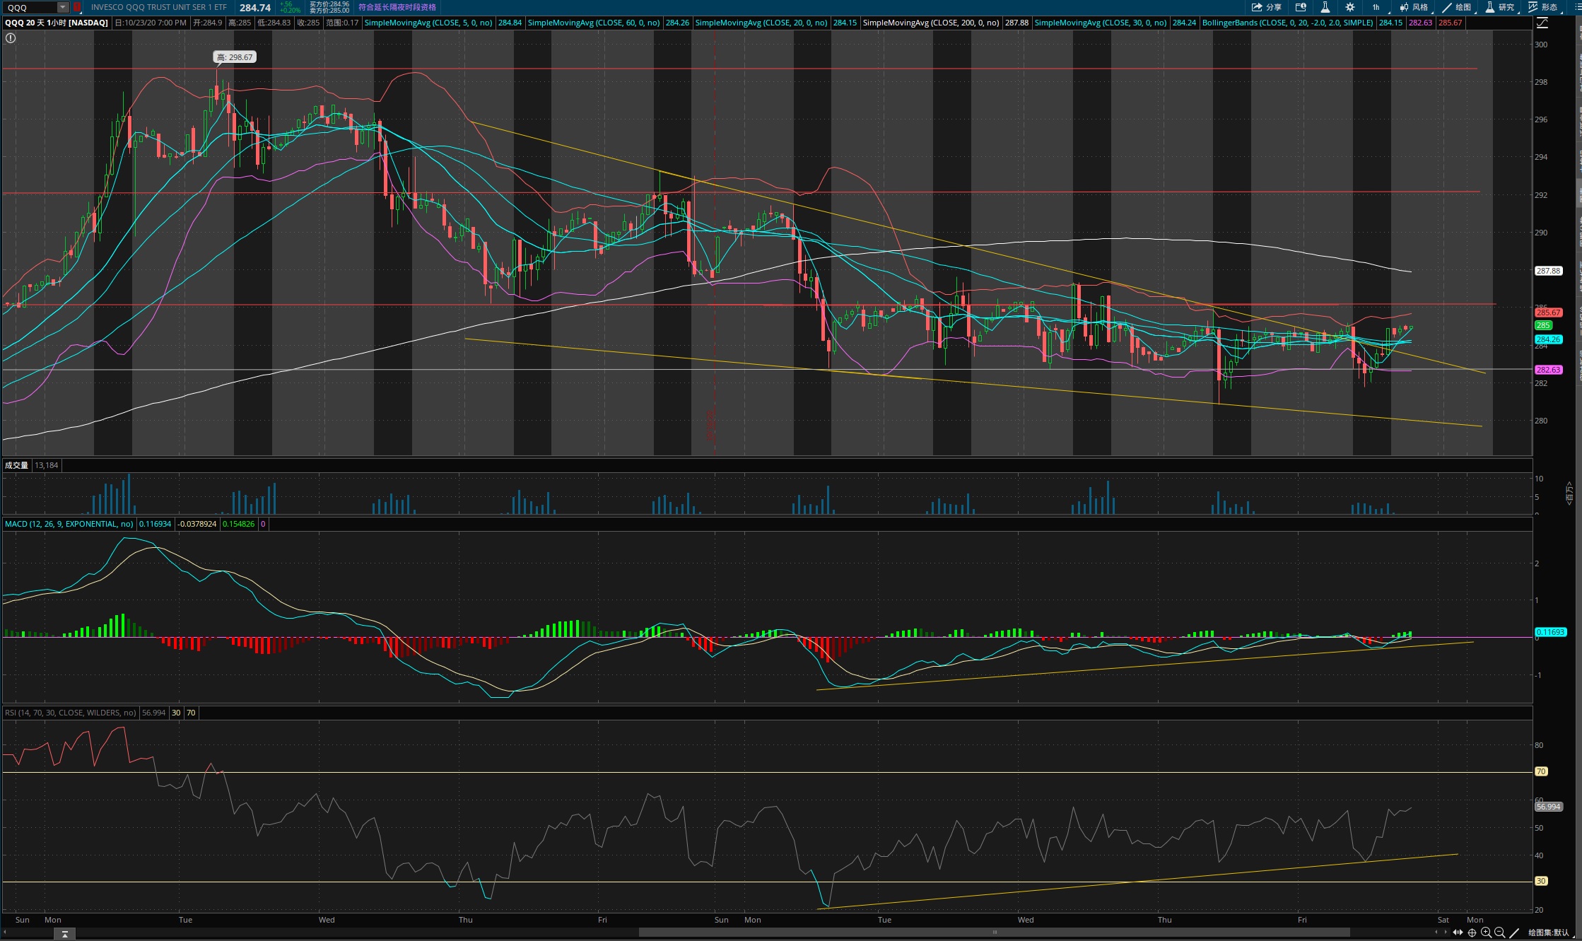Click the small scroll-right arrow near zoom tools

pos(1446,933)
